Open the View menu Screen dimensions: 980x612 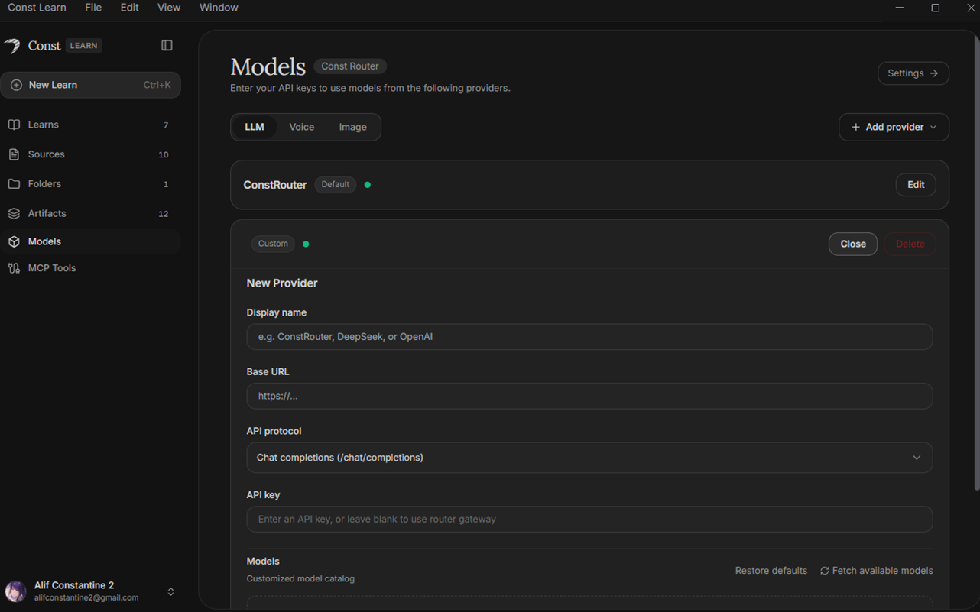(x=169, y=8)
